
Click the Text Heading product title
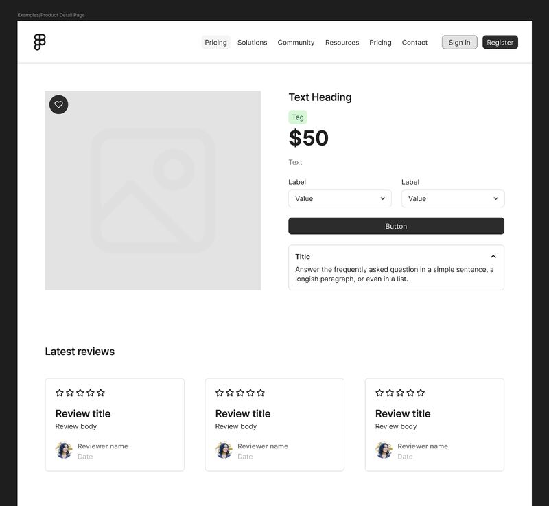(x=320, y=97)
